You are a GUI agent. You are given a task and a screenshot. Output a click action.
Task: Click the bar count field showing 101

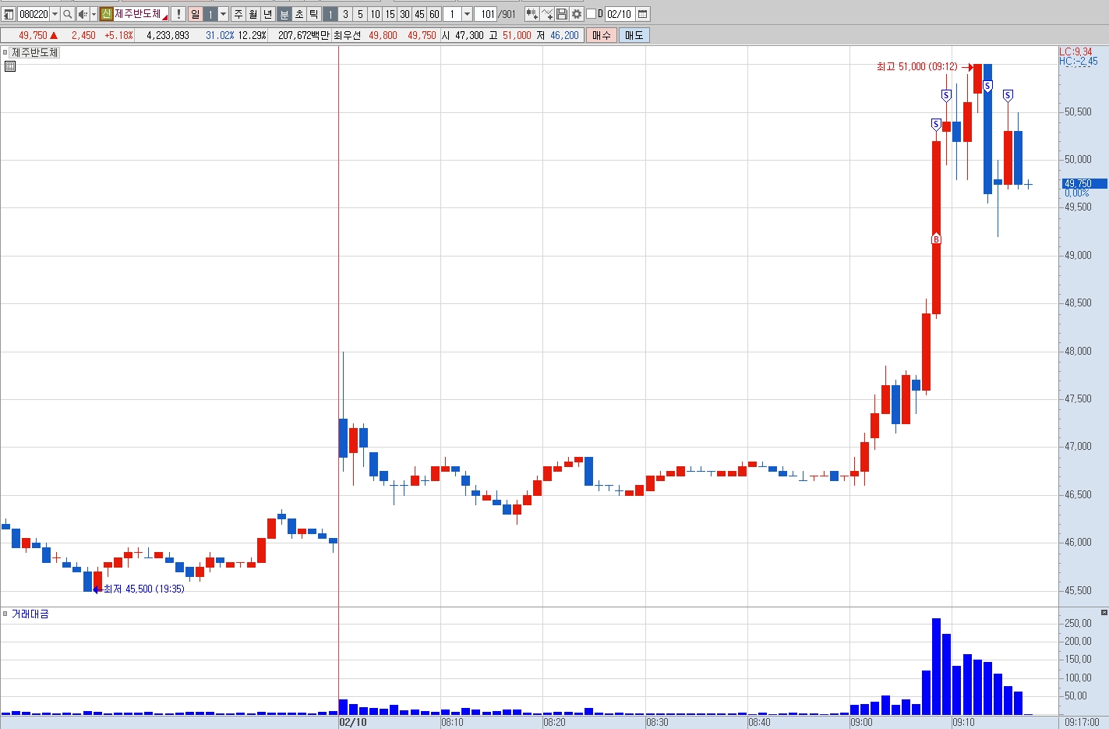tap(486, 14)
